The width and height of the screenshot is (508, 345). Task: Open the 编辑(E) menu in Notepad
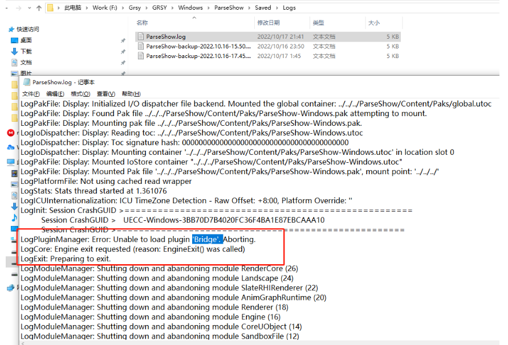click(55, 94)
